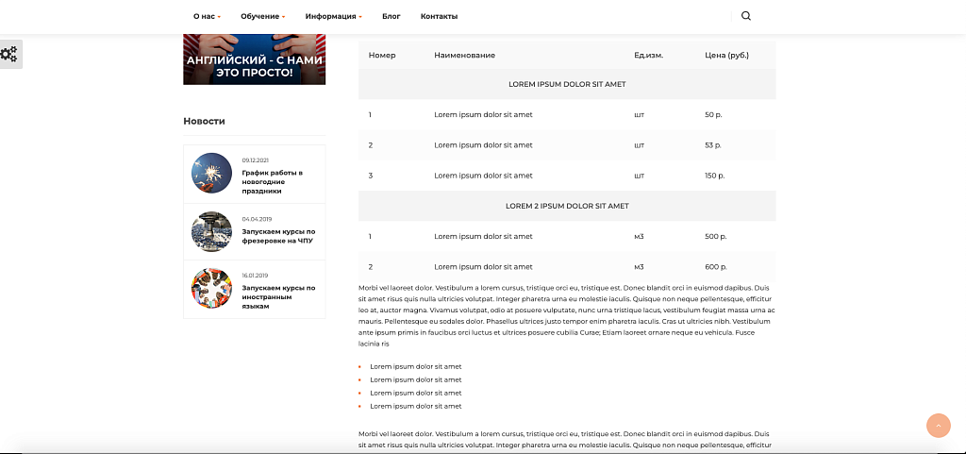Click the news date 09.12.2021
This screenshot has height=454, width=966.
[256, 160]
